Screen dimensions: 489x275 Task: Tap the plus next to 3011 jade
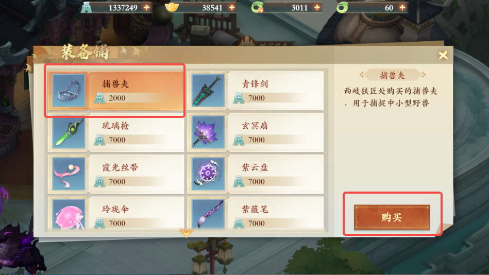pyautogui.click(x=317, y=8)
